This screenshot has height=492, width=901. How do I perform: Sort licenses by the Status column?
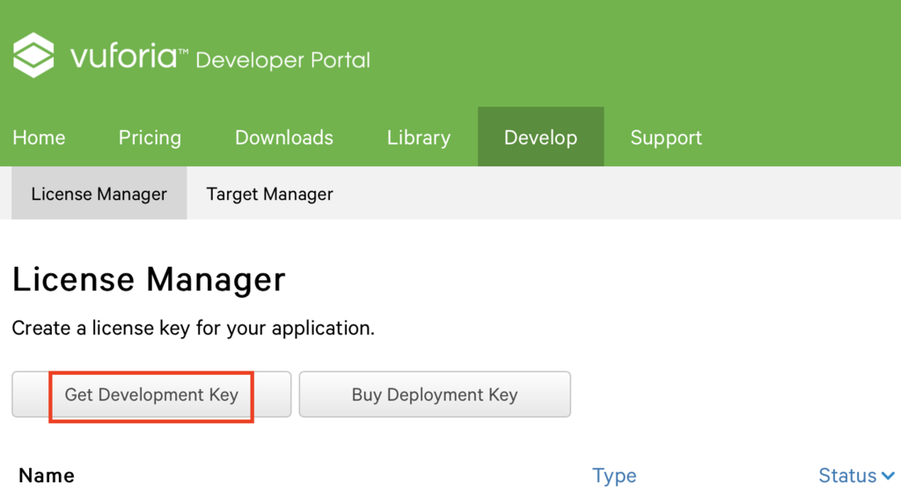pos(847,475)
